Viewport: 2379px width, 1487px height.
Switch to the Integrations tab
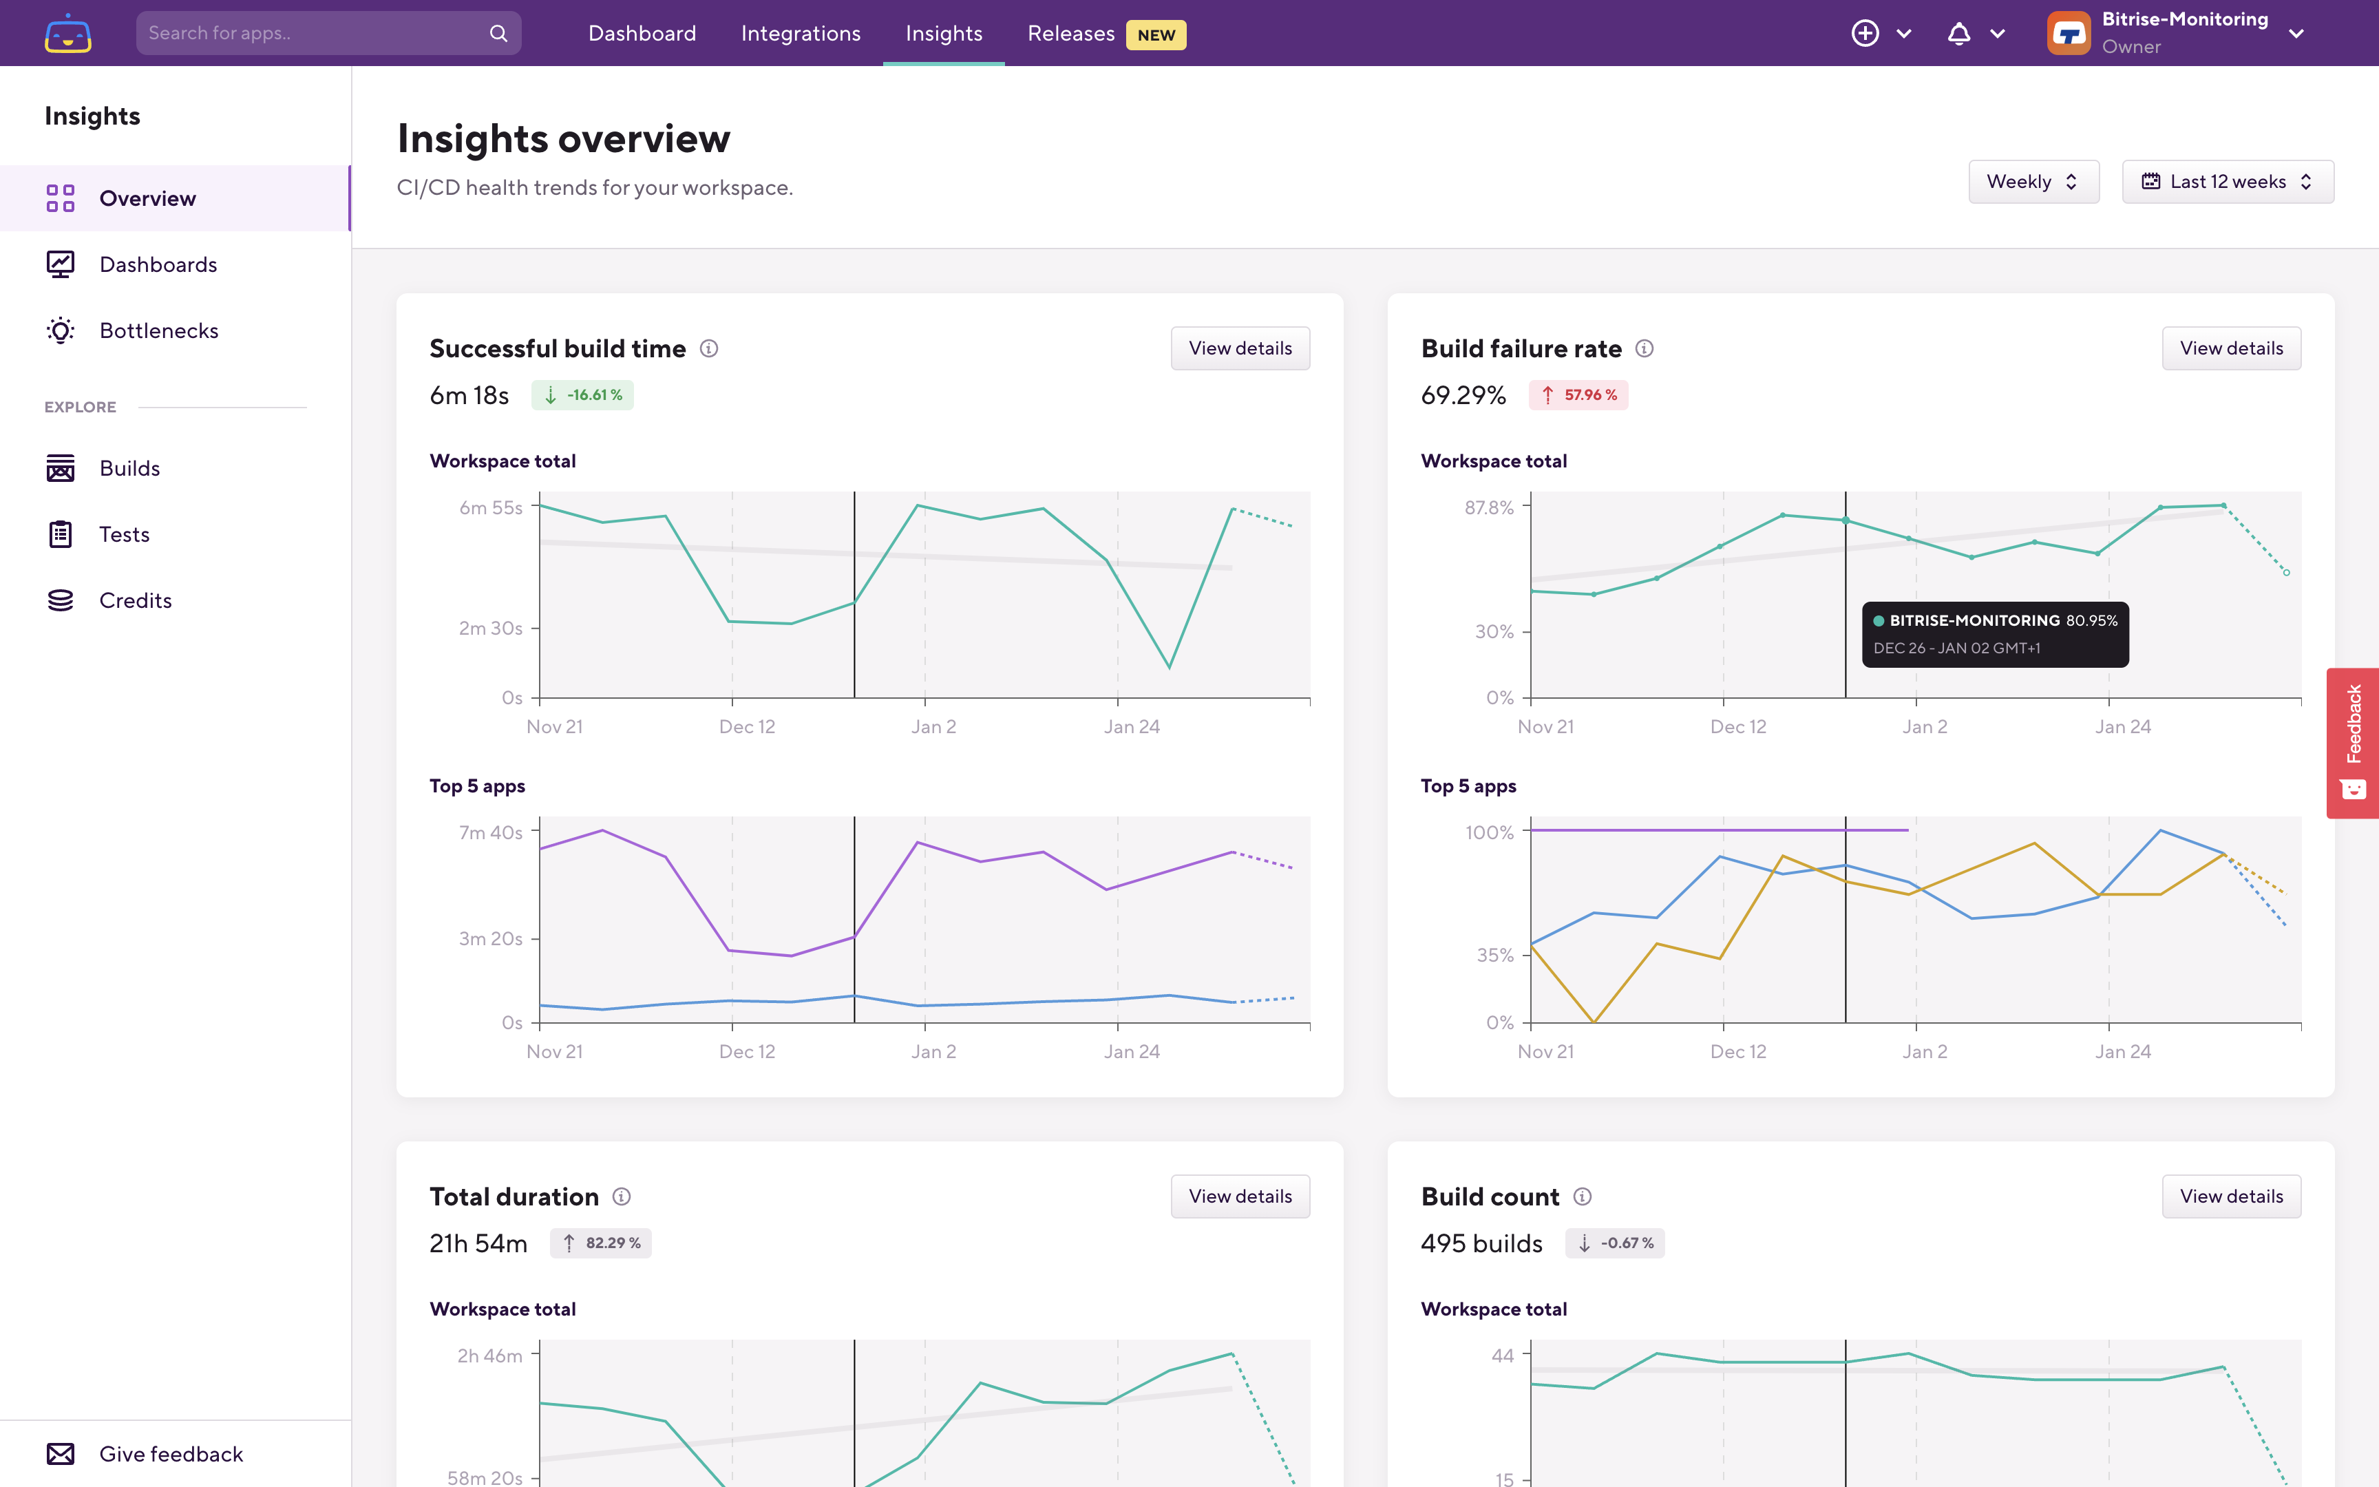800,34
